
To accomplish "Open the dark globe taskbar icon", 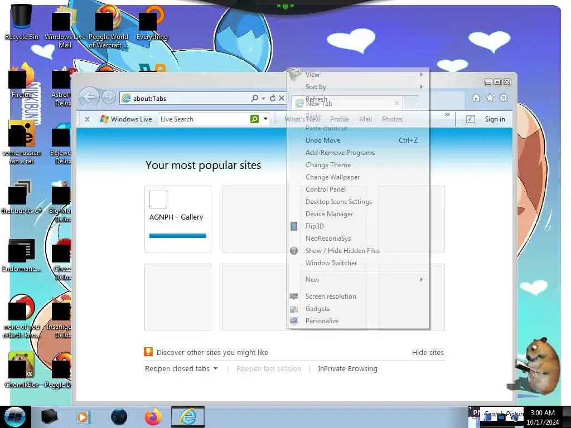I will click(119, 417).
